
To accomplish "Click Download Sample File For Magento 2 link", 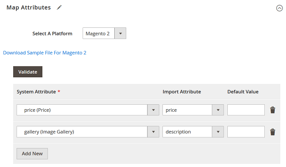I will tap(45, 53).
